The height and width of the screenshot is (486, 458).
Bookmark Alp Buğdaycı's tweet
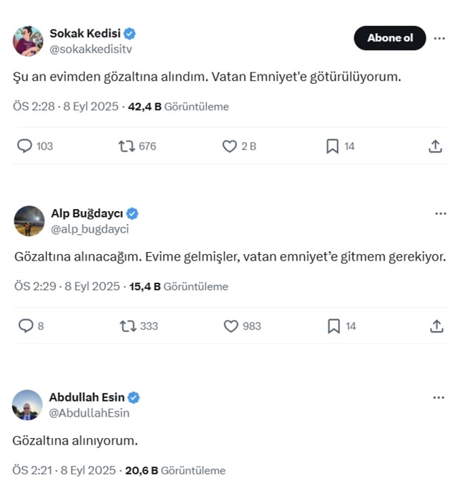point(333,326)
